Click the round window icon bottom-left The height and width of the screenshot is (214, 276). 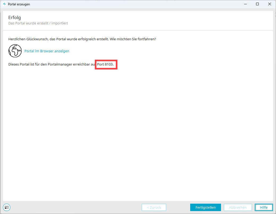7,207
